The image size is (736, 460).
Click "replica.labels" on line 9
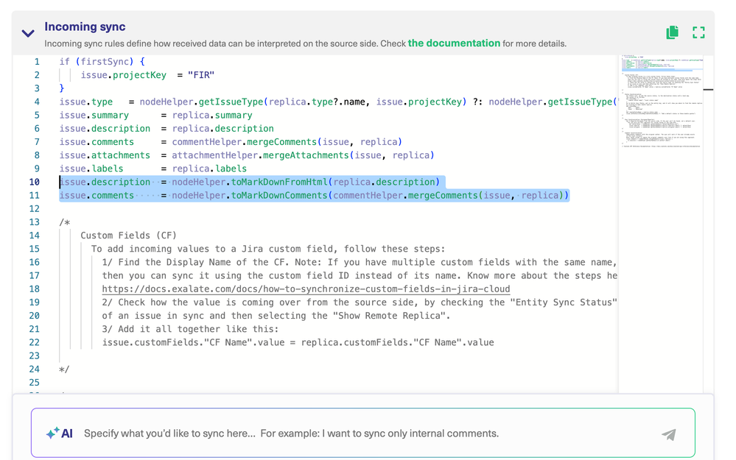click(x=209, y=169)
